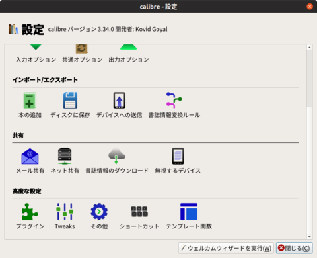Click the scrollbar up arrow
The width and height of the screenshot is (317, 258).
click(310, 47)
